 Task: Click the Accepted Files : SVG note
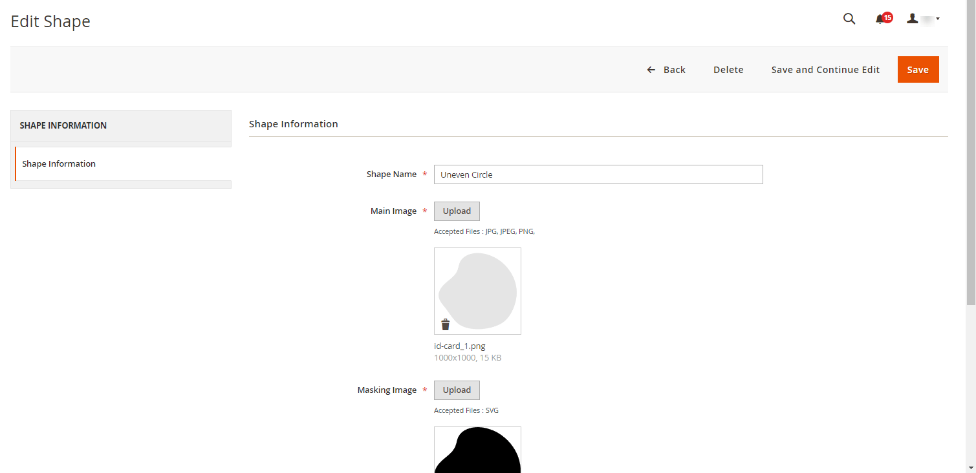click(x=466, y=410)
